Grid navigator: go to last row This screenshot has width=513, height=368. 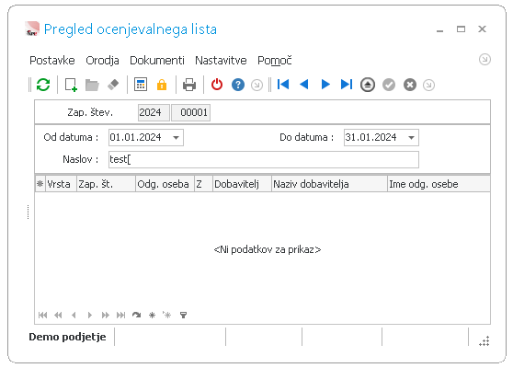click(120, 315)
